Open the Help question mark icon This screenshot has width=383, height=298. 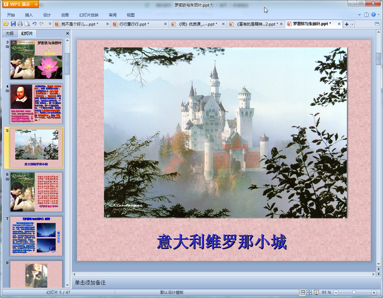(373, 15)
